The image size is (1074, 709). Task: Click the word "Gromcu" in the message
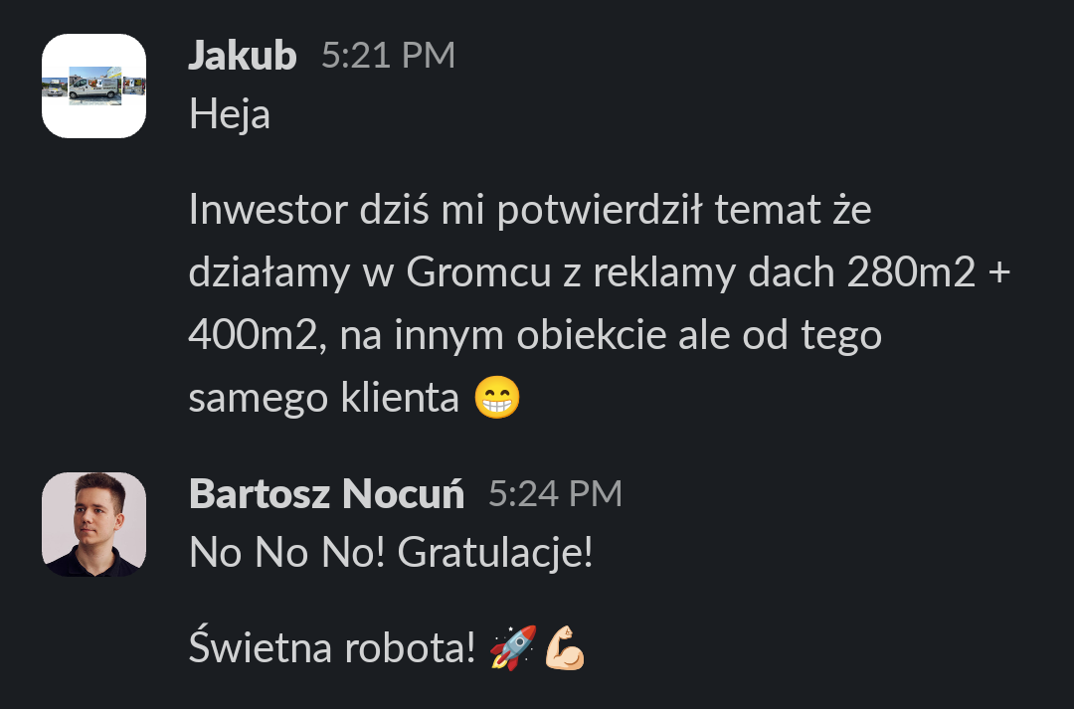tap(478, 271)
